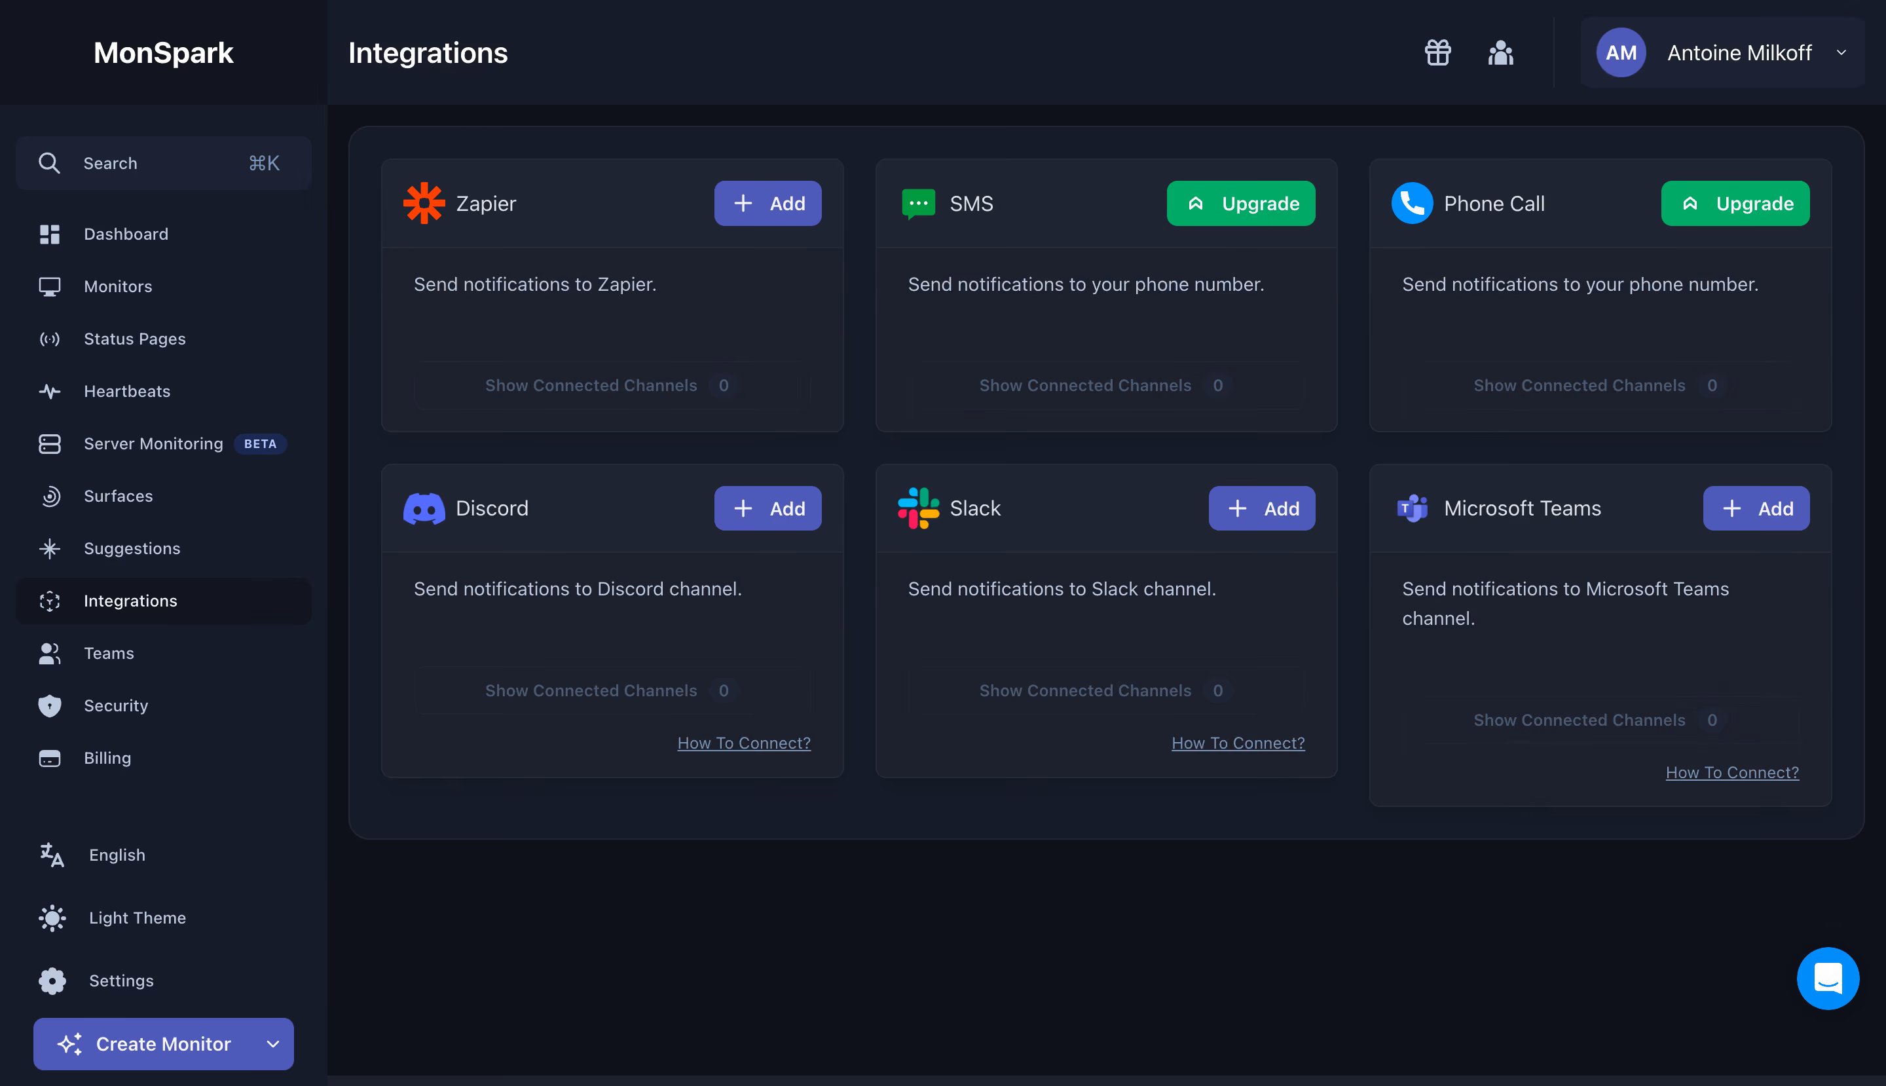Expand Show Connected Channels under Discord
This screenshot has width=1886, height=1086.
coord(612,690)
